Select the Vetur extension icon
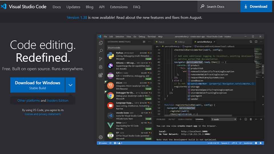Viewport: 274px width, 154px height. (110, 125)
